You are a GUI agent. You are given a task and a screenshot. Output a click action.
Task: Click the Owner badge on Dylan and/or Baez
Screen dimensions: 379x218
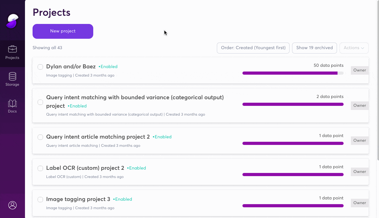pyautogui.click(x=359, y=70)
